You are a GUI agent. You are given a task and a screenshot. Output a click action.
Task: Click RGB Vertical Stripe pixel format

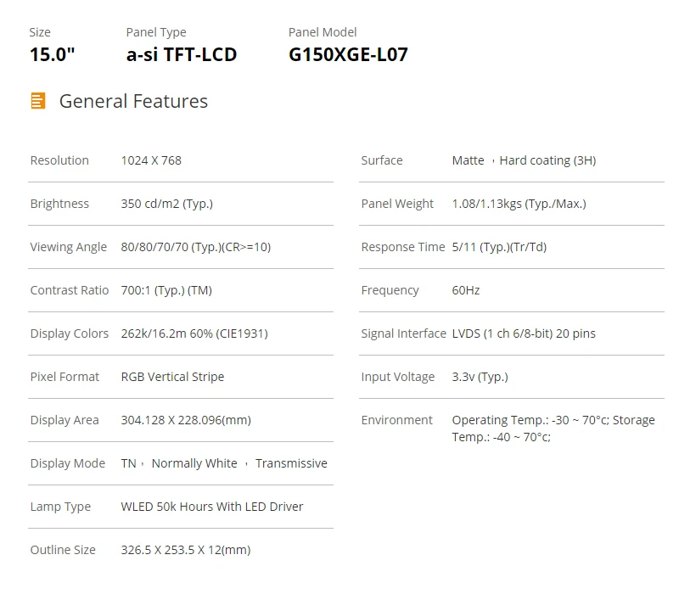tap(172, 377)
